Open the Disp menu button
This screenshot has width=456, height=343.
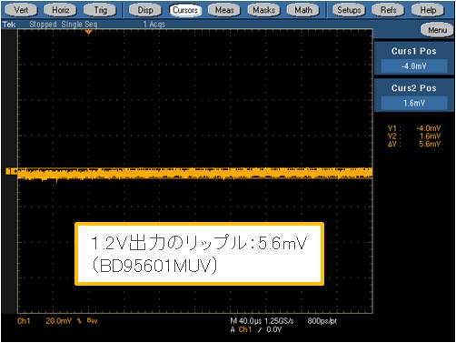145,10
